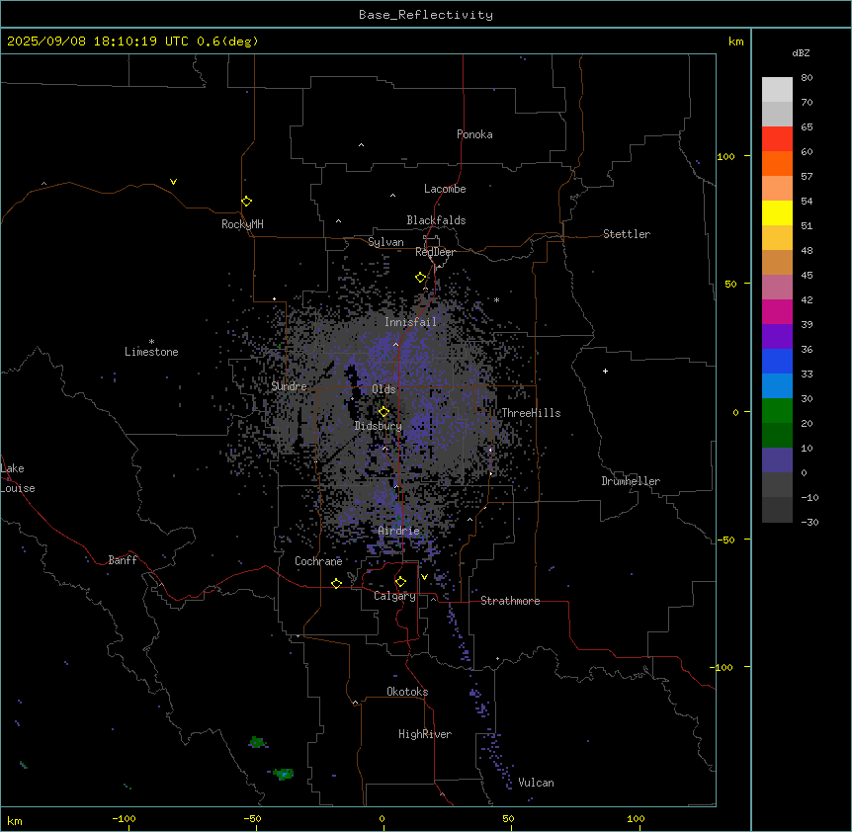Click the white plus marker west of Drumheller
The image size is (852, 832).
[x=605, y=371]
